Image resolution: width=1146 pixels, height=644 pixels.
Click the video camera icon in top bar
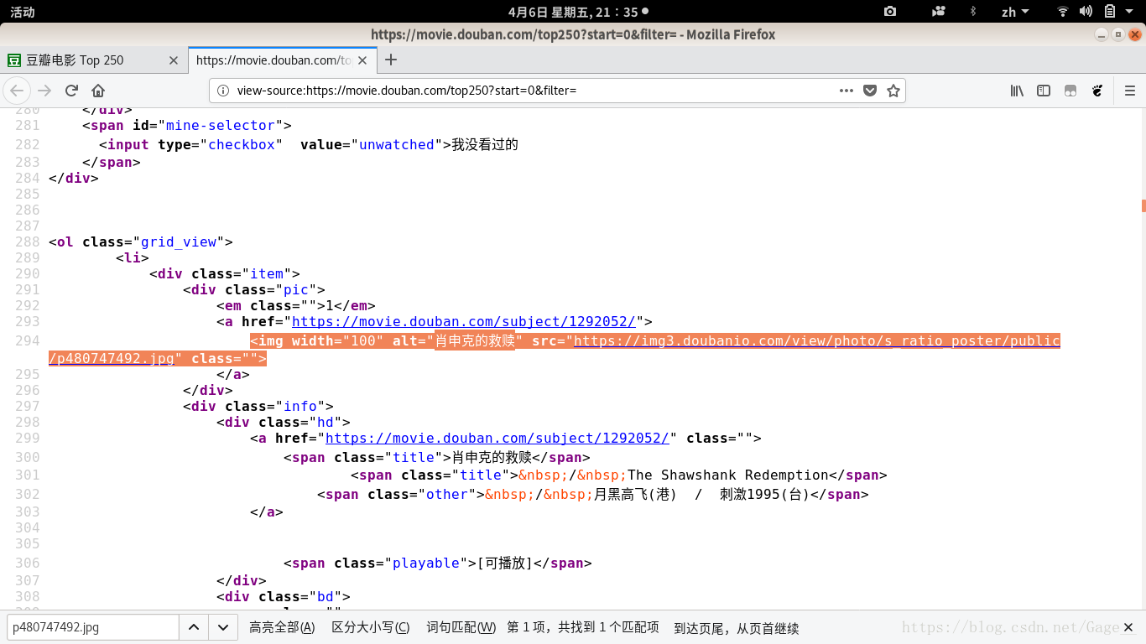(939, 12)
